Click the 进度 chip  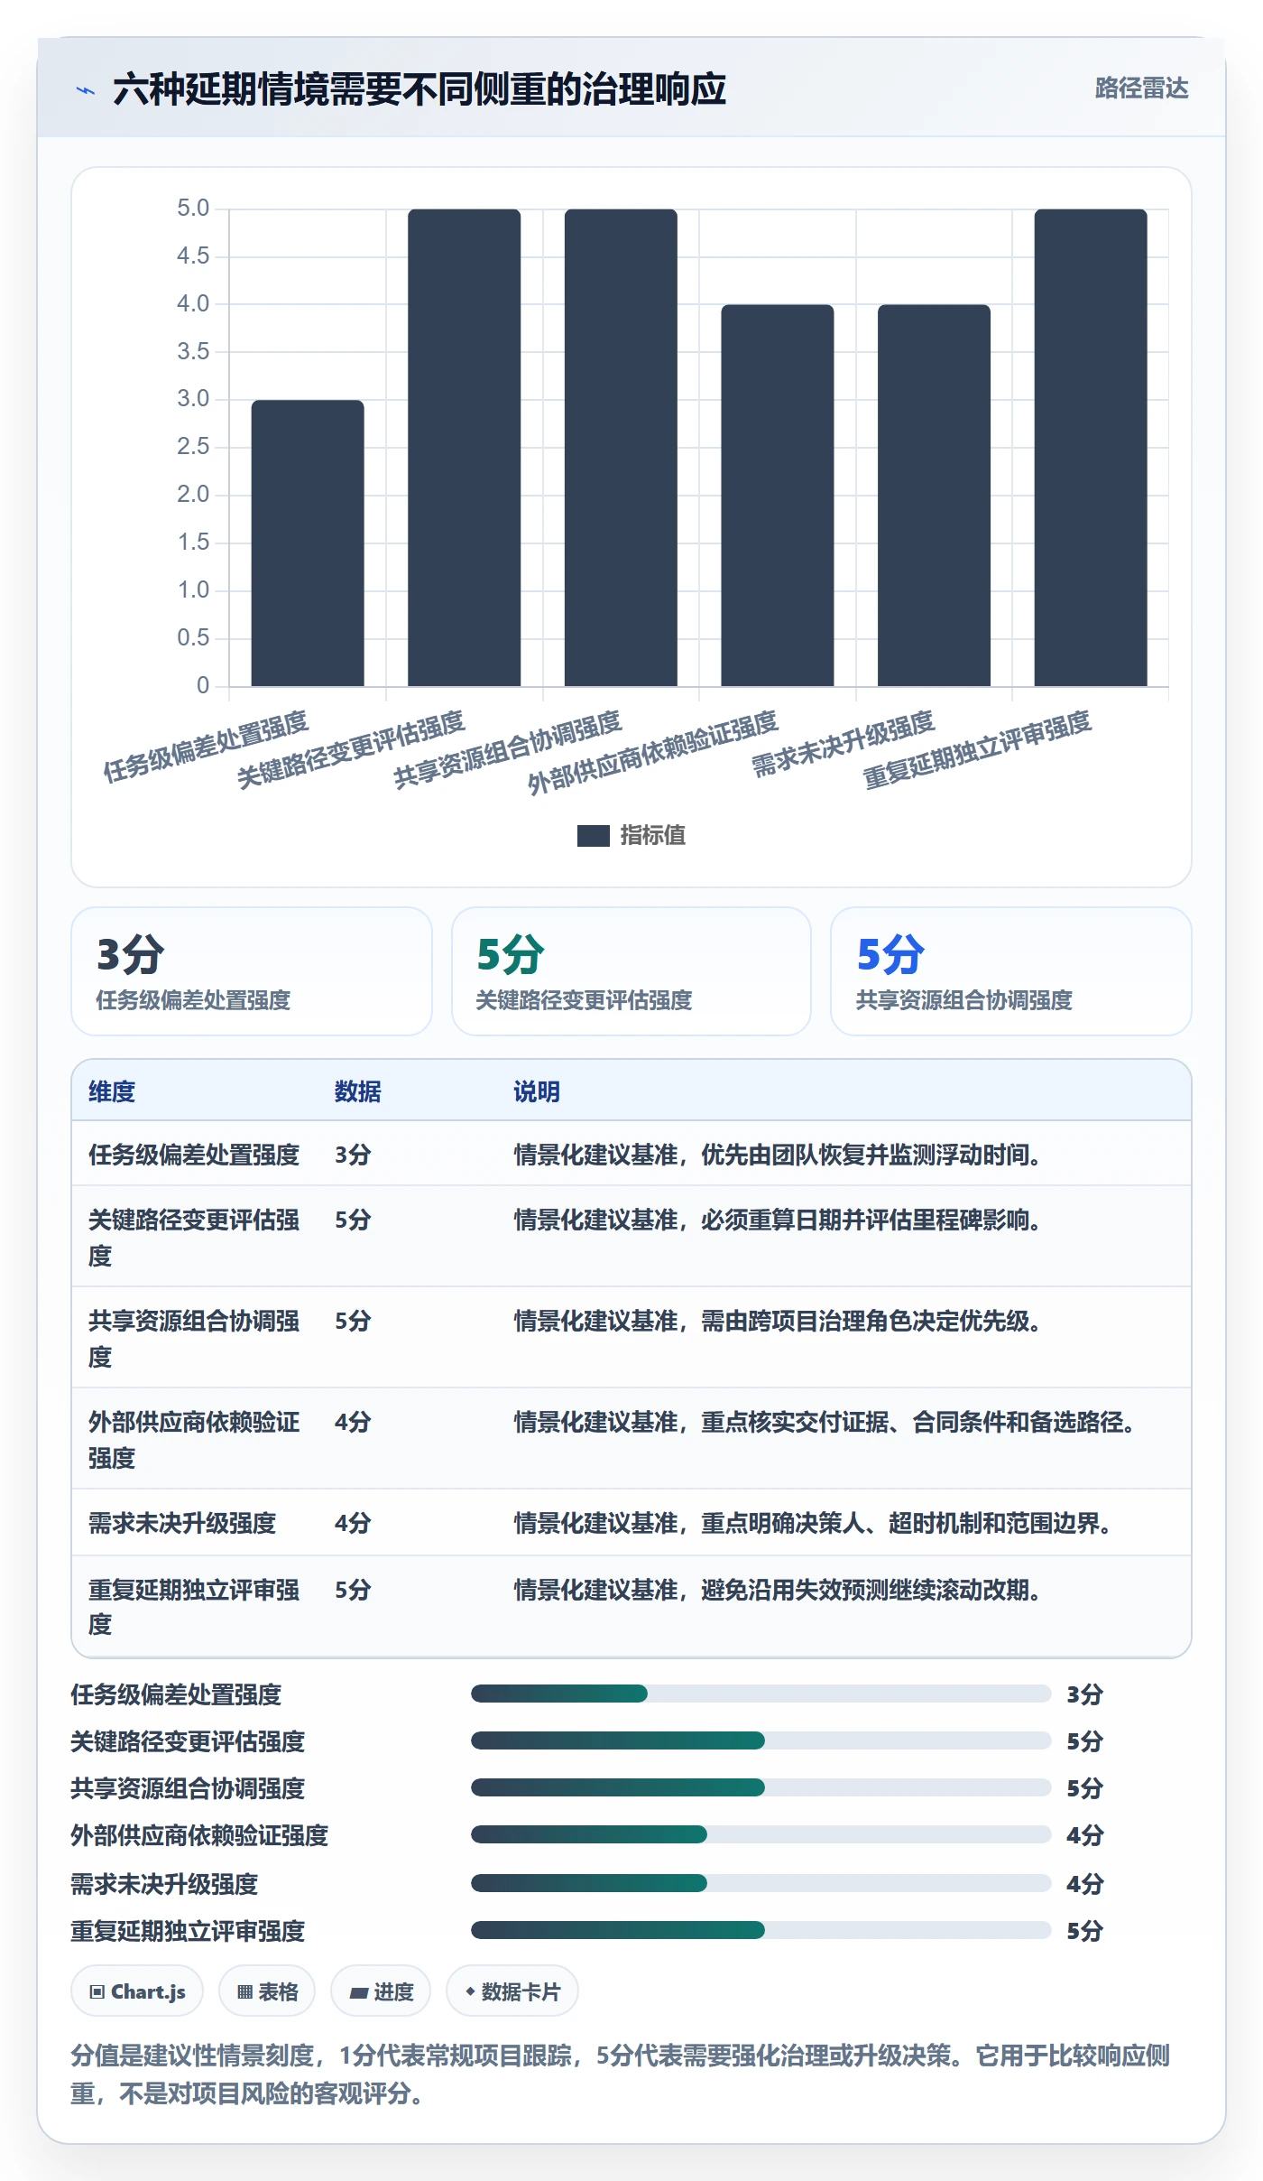point(381,1991)
